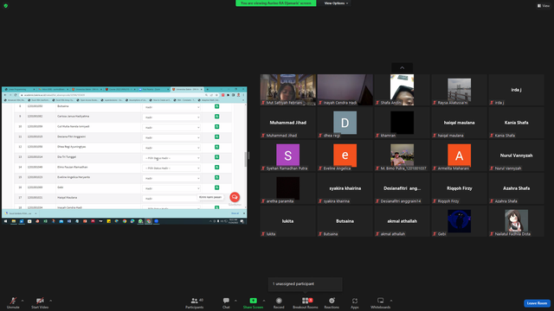
Task: Click the Chrome icon in the shared taskbar
Action: [x=125, y=221]
